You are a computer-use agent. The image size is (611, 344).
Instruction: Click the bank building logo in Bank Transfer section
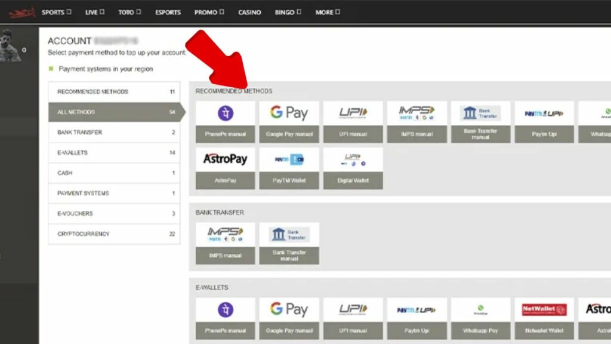[289, 234]
